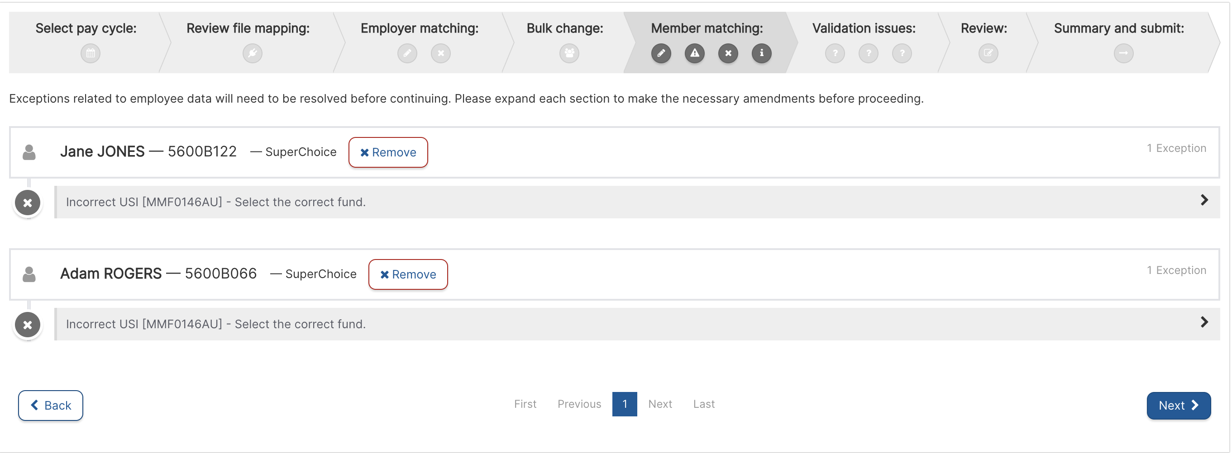Click the group icon under Bulk change
The height and width of the screenshot is (453, 1232).
(x=569, y=53)
